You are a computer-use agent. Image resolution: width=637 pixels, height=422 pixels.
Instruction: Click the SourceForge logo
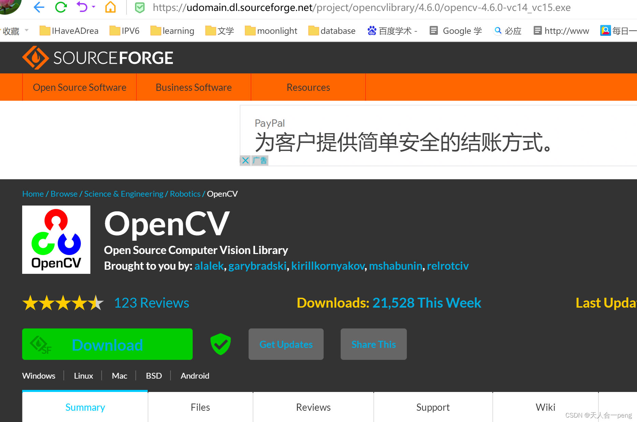pyautogui.click(x=98, y=58)
